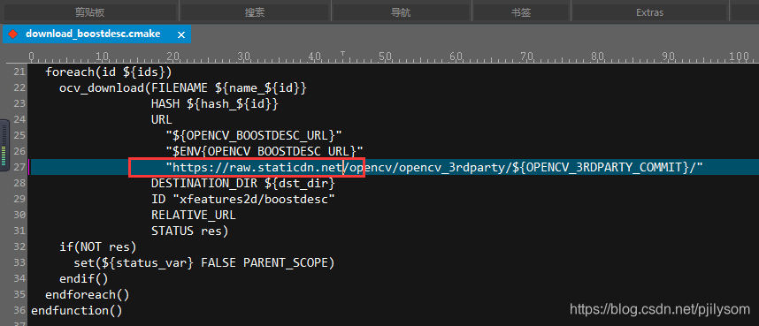Click the RELATIVE_URL line
The image size is (759, 326).
(x=194, y=215)
